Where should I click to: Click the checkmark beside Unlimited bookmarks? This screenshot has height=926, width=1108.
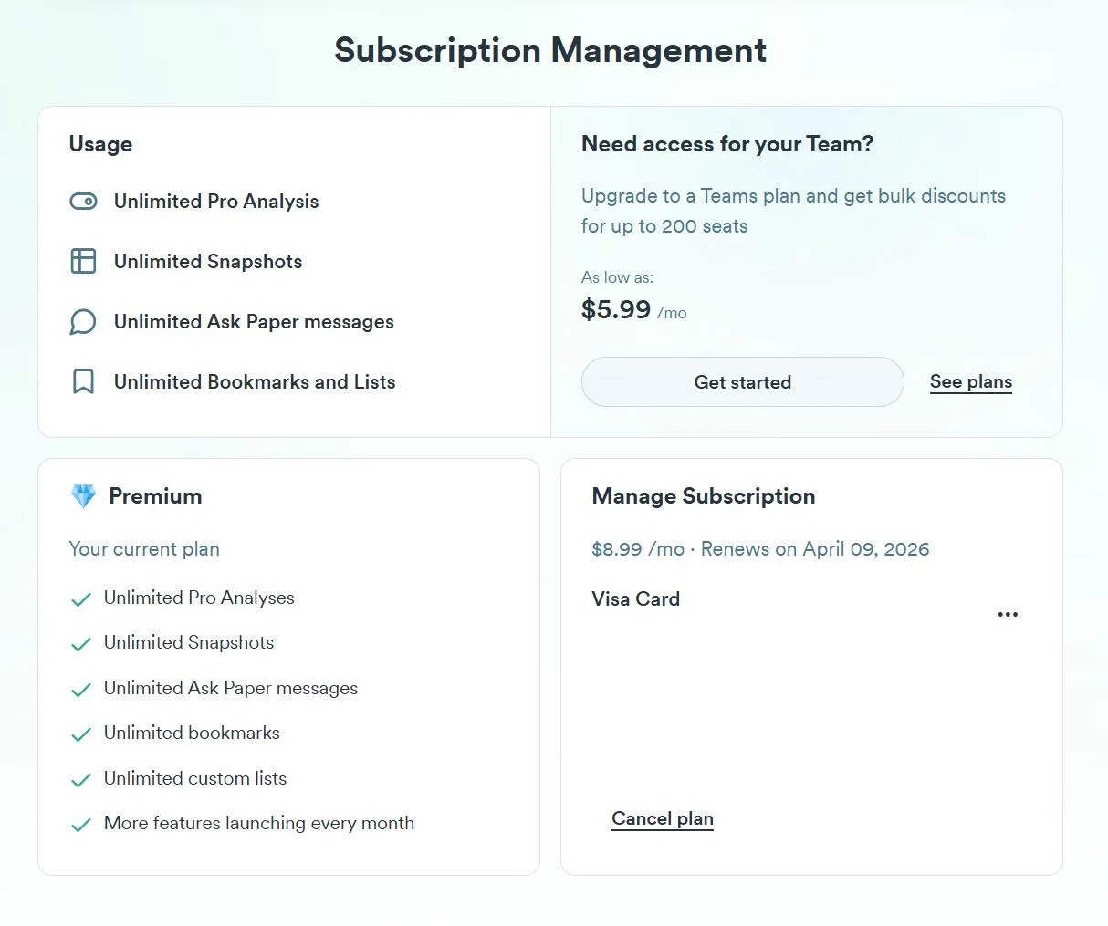(81, 734)
